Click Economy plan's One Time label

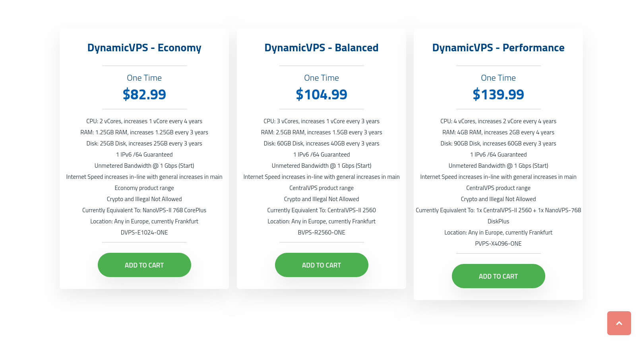[x=144, y=78]
